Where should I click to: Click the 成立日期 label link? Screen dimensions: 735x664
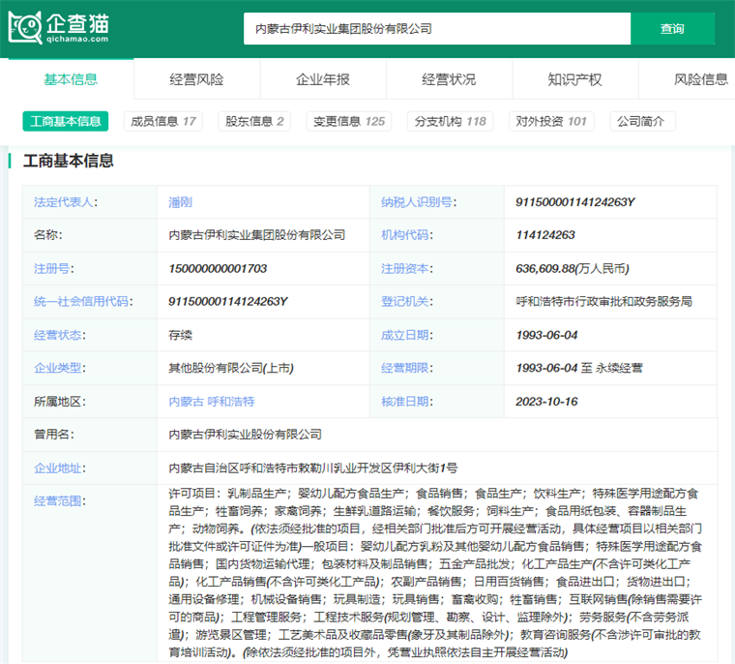click(x=405, y=335)
